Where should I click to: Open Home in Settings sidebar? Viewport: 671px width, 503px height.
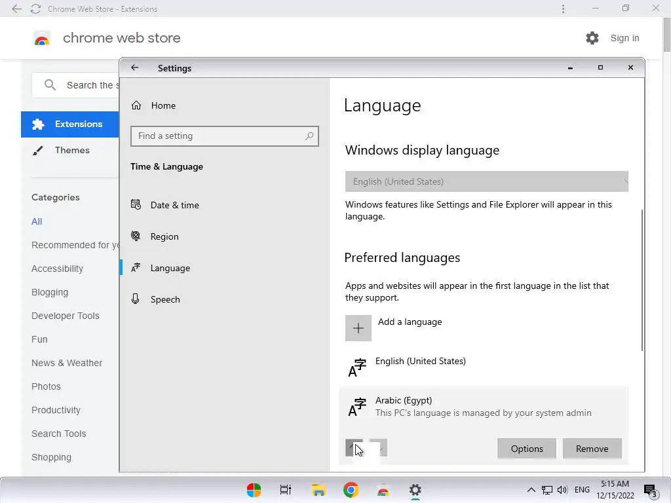click(x=153, y=105)
